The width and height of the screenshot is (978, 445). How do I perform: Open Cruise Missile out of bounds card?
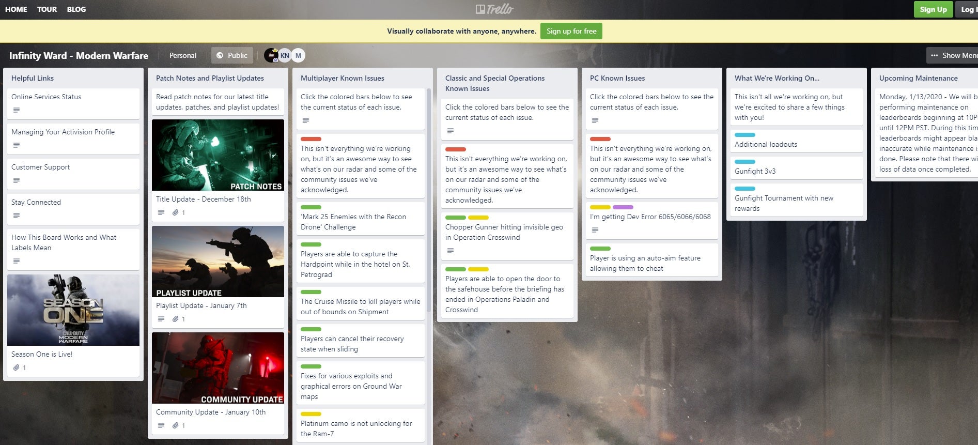coord(361,303)
